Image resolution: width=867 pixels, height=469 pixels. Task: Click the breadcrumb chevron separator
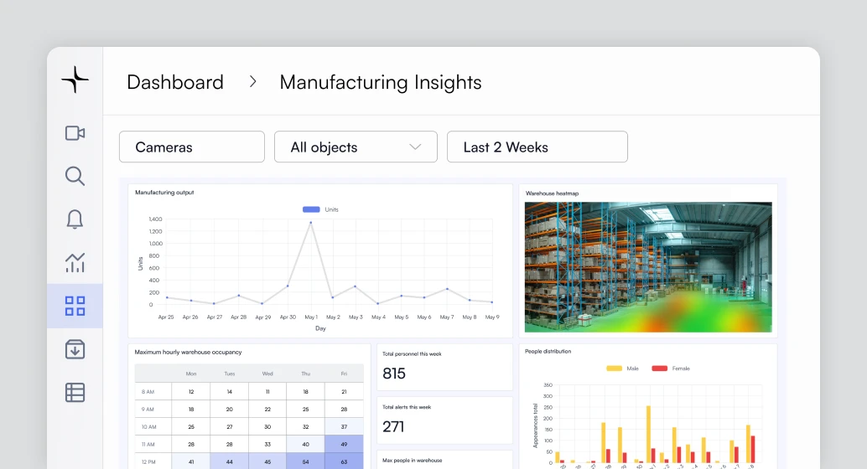point(252,82)
